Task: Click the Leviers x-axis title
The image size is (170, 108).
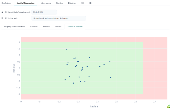Action: [x=94, y=106]
